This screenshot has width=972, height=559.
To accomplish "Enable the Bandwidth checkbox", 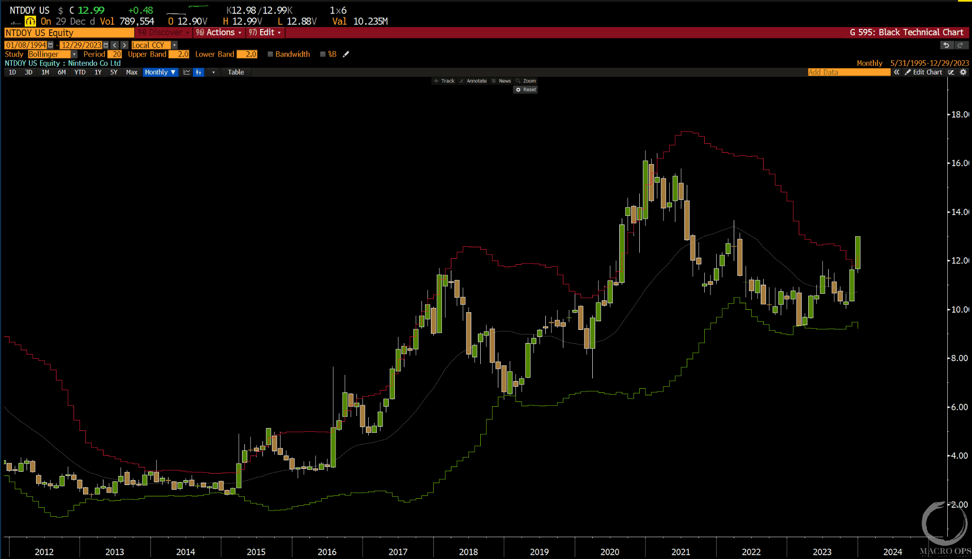I will tap(270, 54).
